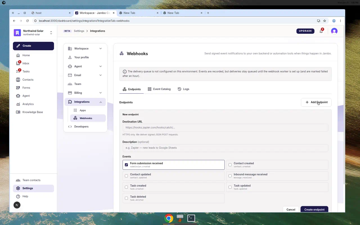Image resolution: width=360 pixels, height=225 pixels.
Task: Click the Your profile person icon
Action: [x=70, y=57]
